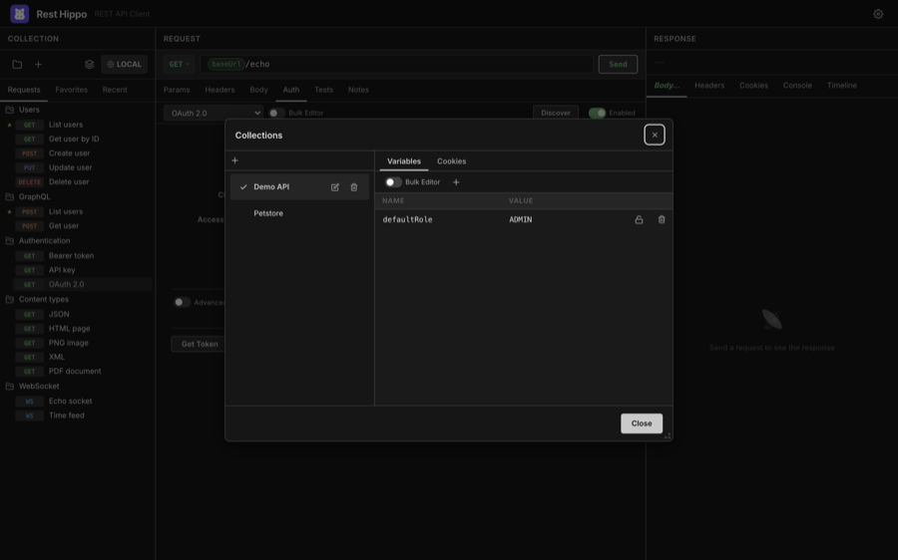The width and height of the screenshot is (898, 560).
Task: Add a new variable with plus icon
Action: pos(456,182)
